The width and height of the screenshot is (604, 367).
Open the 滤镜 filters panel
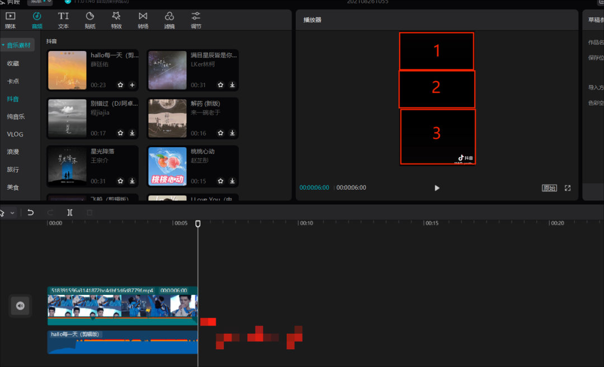pyautogui.click(x=169, y=20)
